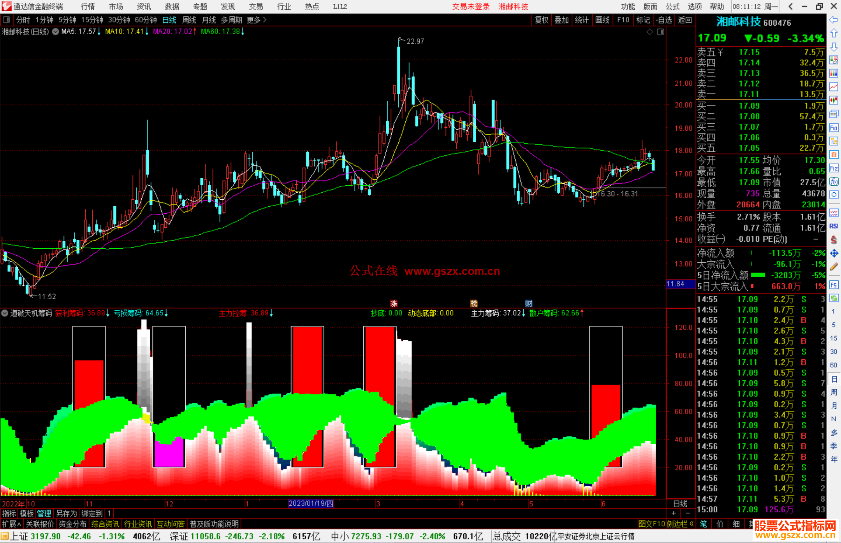Select the pencil drawing tool icon

(x=834, y=267)
